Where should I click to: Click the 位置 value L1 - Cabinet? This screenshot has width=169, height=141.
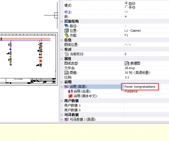[133, 31]
